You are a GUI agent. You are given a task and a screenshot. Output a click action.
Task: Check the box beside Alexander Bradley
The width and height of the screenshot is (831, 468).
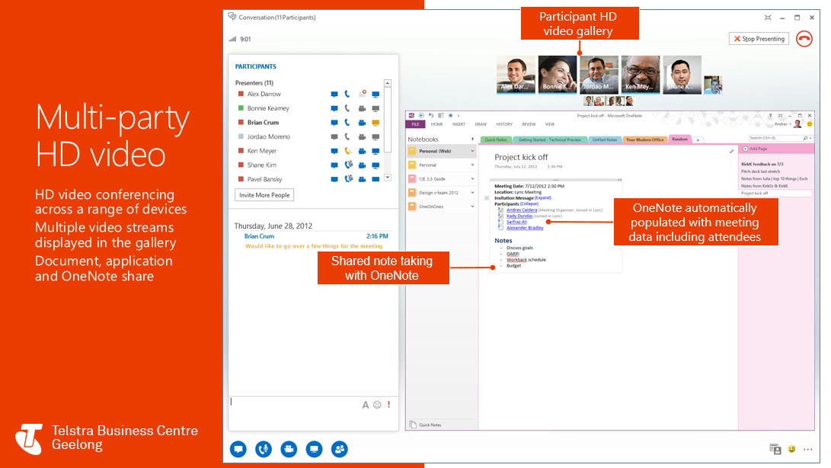pos(500,228)
